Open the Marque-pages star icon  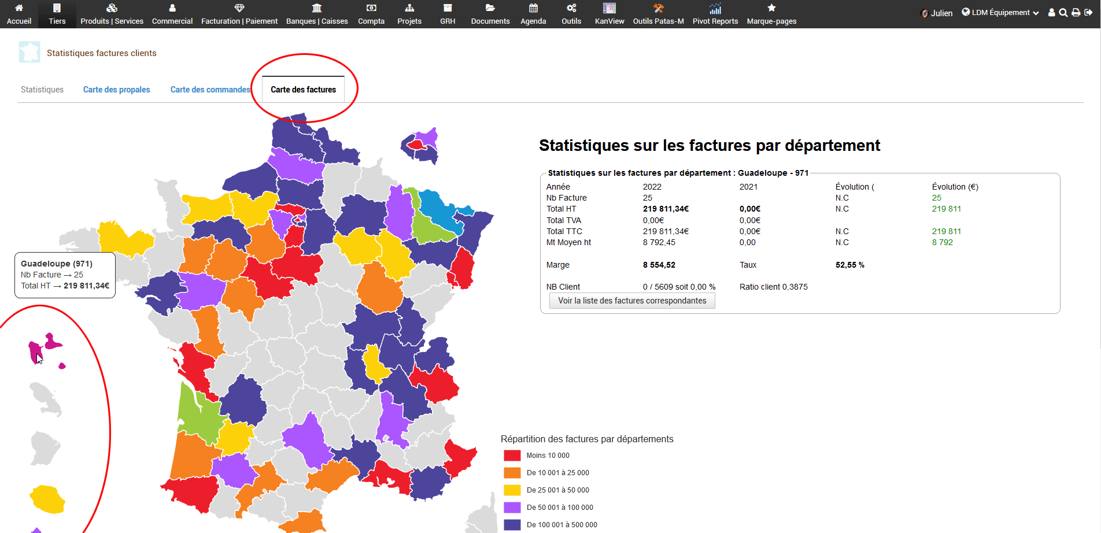(771, 8)
